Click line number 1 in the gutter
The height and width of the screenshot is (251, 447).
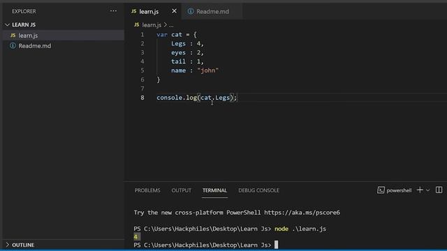tap(142, 35)
